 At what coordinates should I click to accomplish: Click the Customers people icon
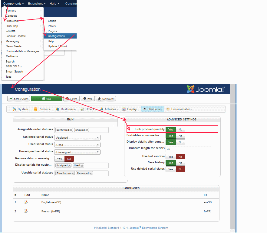[x=58, y=109]
